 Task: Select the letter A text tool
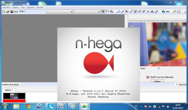152,11
